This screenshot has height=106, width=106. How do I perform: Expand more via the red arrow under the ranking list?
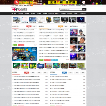pyautogui.click(x=37, y=45)
